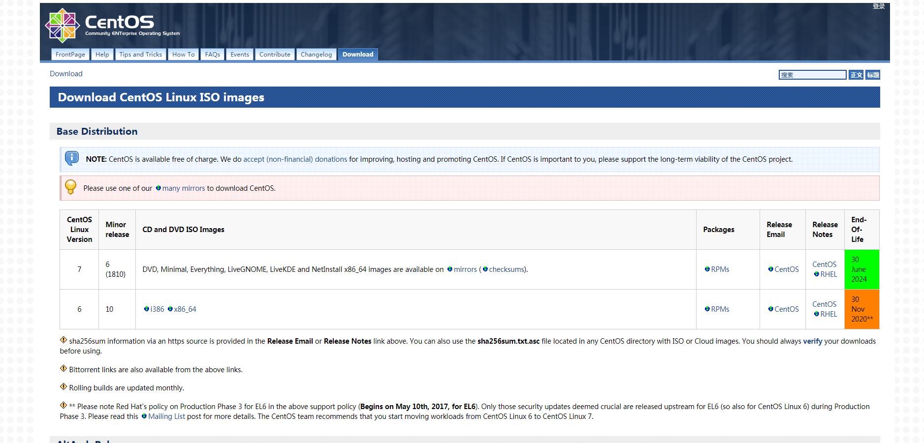Image resolution: width=924 pixels, height=443 pixels.
Task: Open CentOS release notes link for version 7
Action: pyautogui.click(x=825, y=265)
